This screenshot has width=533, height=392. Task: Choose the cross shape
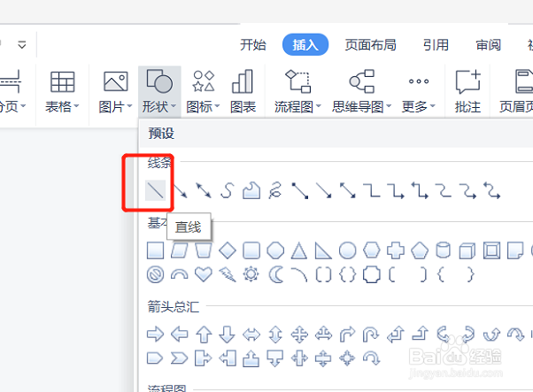pyautogui.click(x=396, y=250)
